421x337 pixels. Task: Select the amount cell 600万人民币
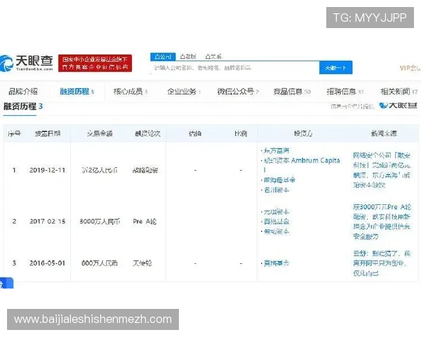(100, 263)
